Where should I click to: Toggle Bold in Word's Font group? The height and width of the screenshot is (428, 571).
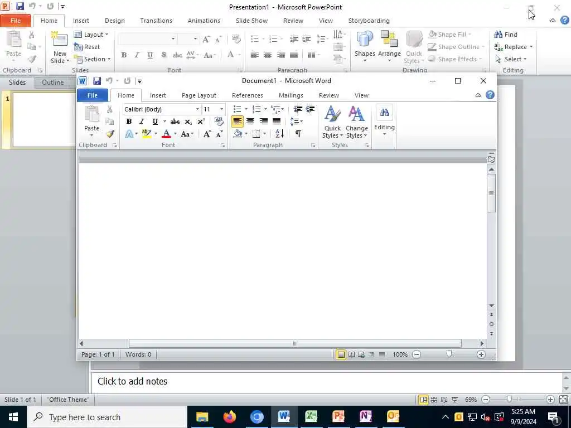point(129,121)
